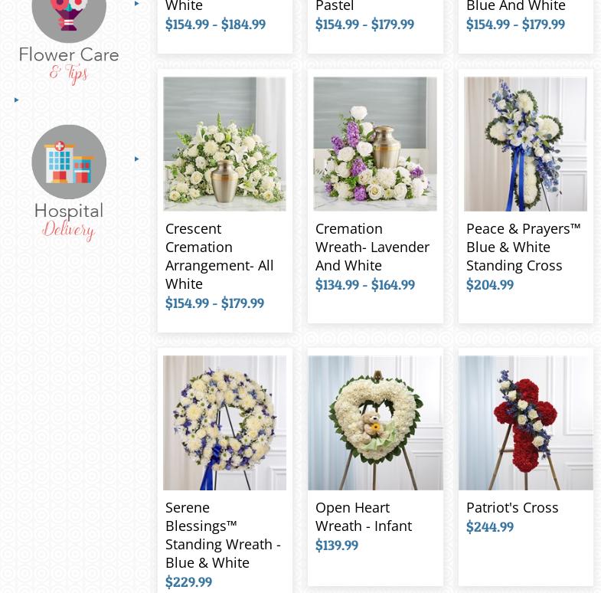Open Flower Care & Tips link
The image size is (601, 593).
[x=69, y=64]
